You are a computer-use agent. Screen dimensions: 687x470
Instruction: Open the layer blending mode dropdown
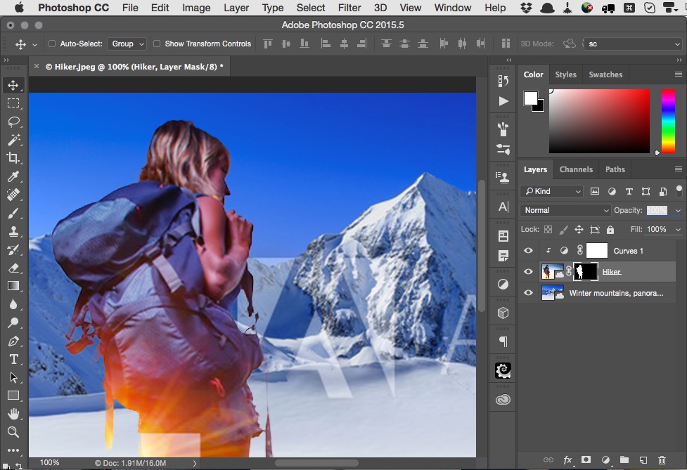(565, 209)
